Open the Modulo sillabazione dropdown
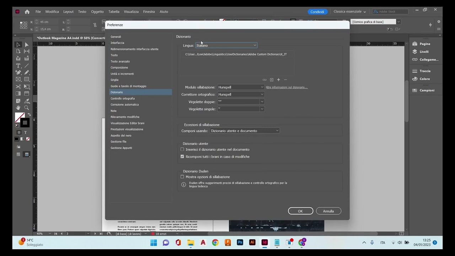This screenshot has width=455, height=256. click(x=241, y=87)
